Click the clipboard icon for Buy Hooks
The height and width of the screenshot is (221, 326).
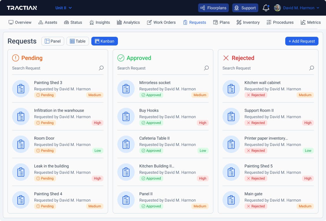click(126, 116)
